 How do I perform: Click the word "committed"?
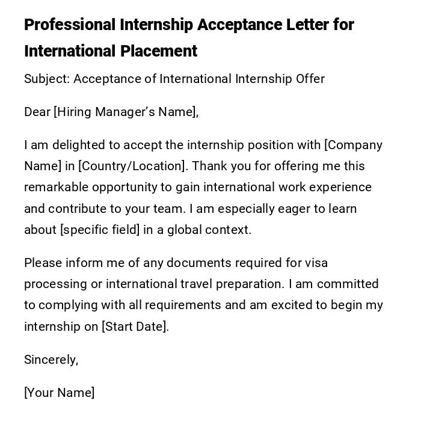(x=348, y=284)
